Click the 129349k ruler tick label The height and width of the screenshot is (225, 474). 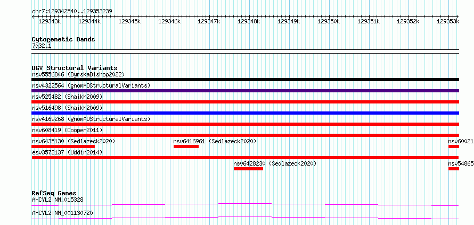coord(289,21)
